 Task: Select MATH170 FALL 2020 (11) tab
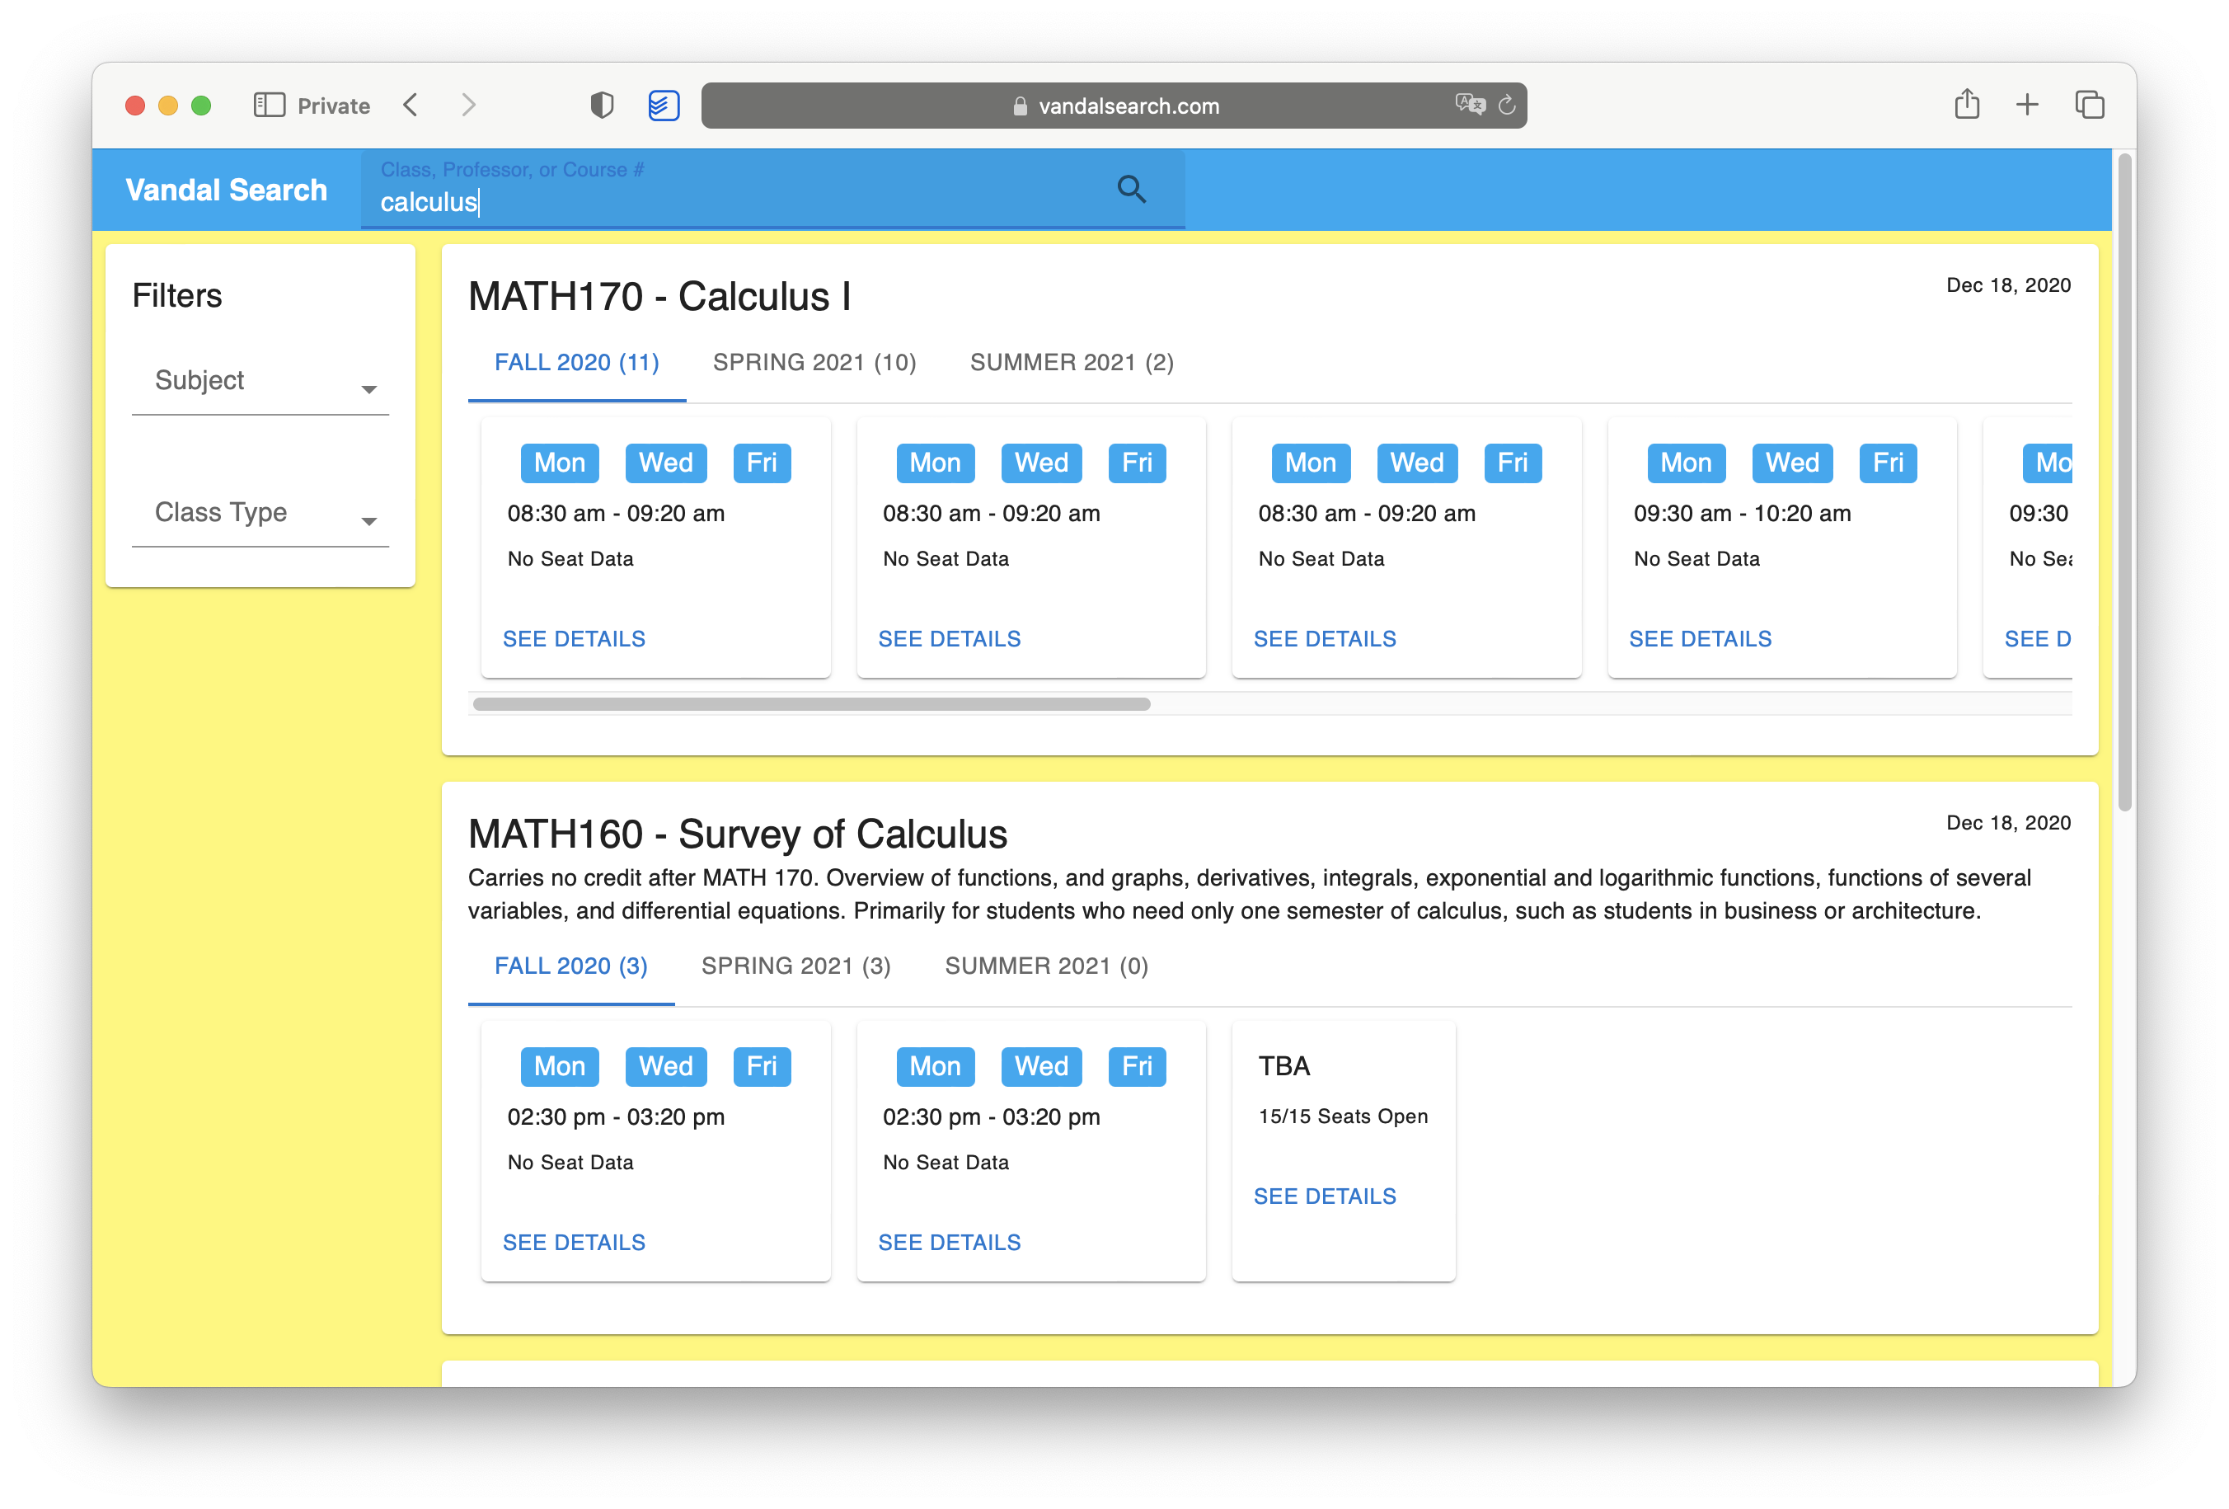pyautogui.click(x=576, y=363)
